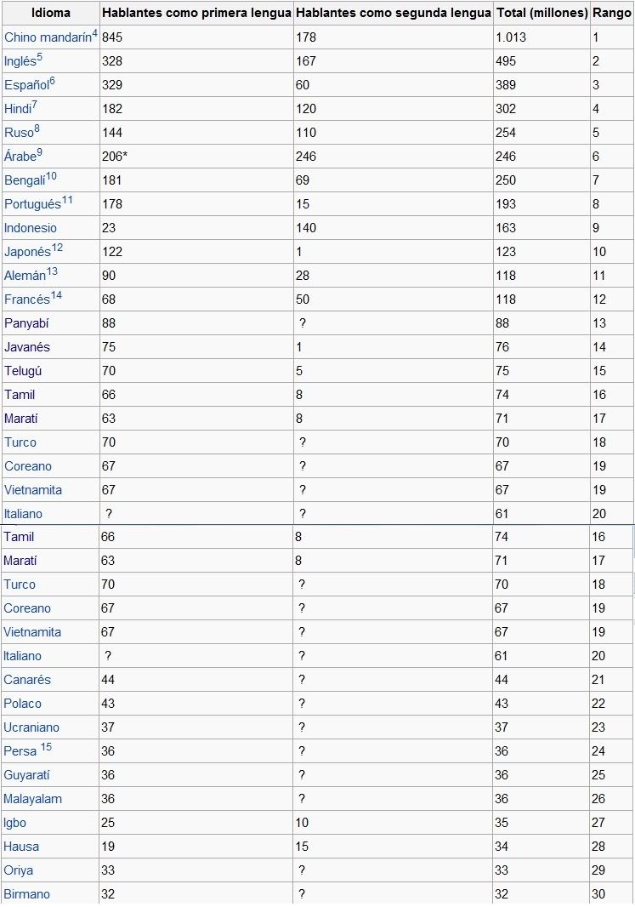Open the Ucraniano link
This screenshot has height=907, width=635.
(x=31, y=727)
